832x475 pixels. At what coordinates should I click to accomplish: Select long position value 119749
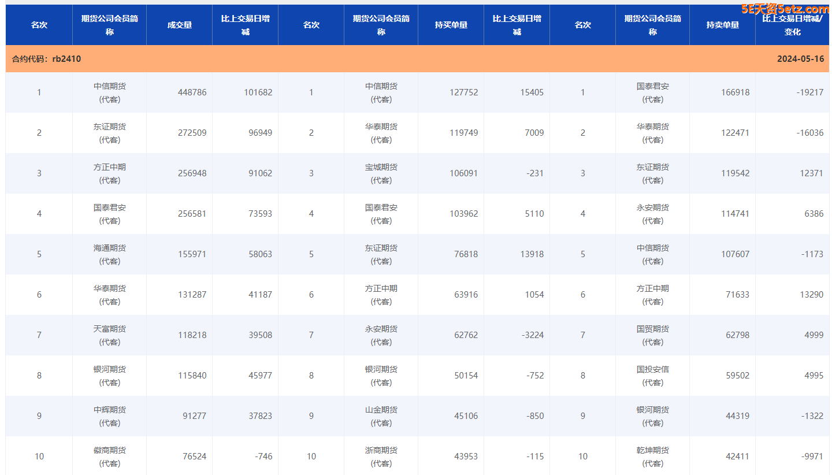coord(463,133)
